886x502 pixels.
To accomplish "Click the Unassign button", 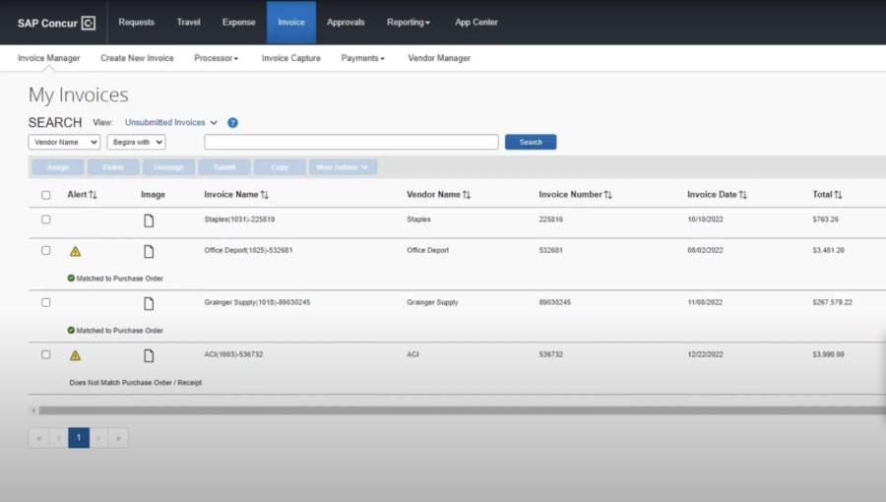I will pyautogui.click(x=168, y=167).
